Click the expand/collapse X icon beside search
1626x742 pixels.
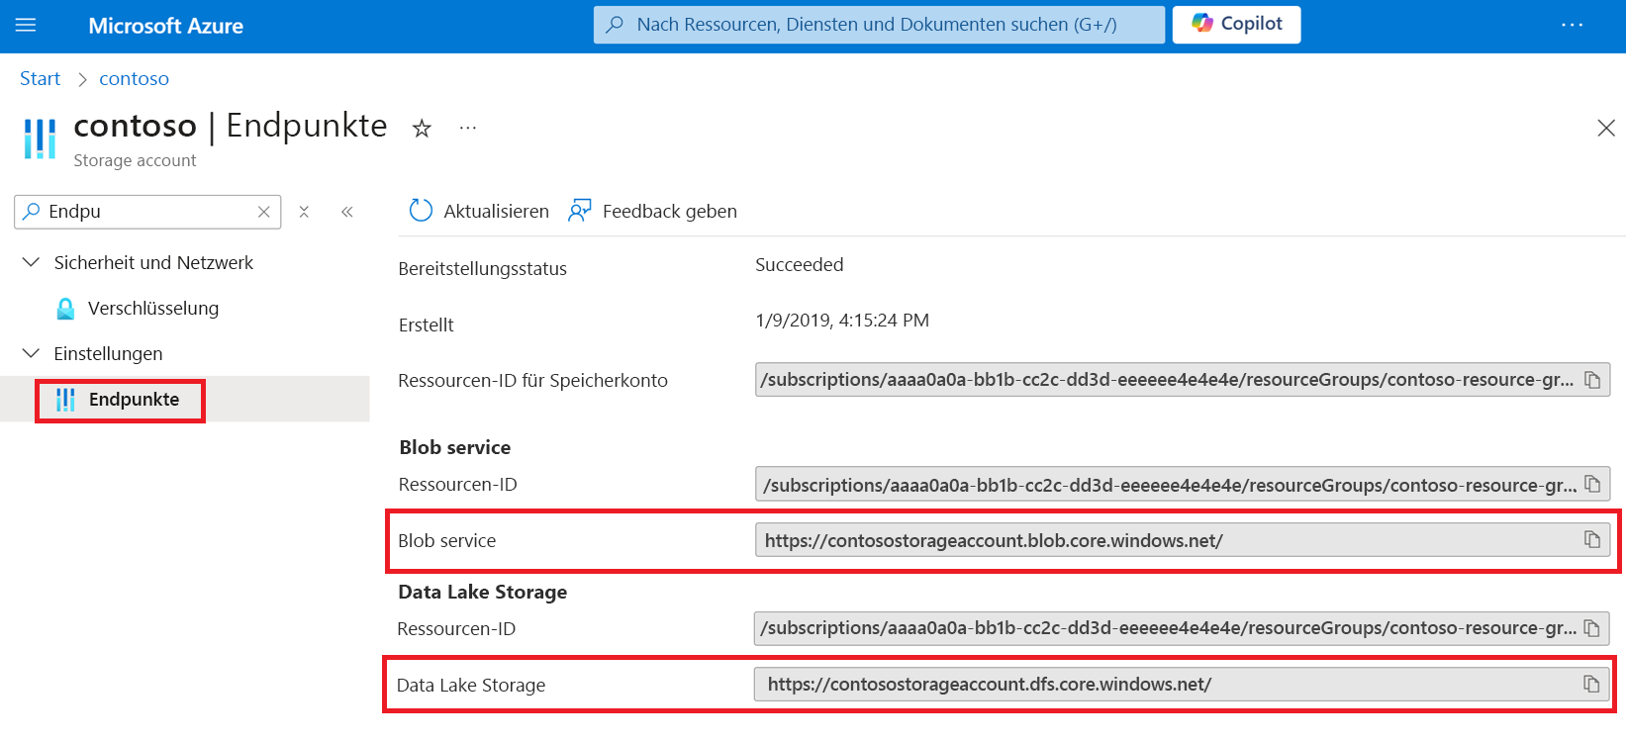(304, 212)
